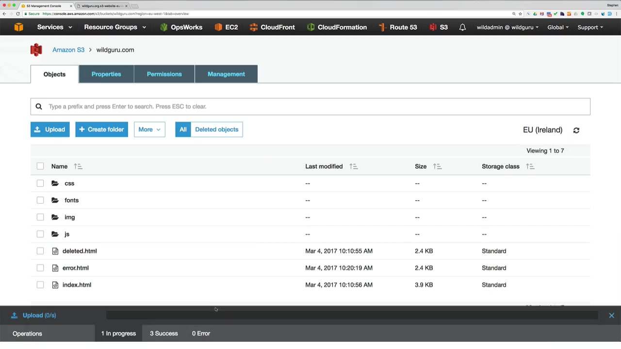Open the index.html object
The height and width of the screenshot is (349, 621).
click(x=77, y=285)
